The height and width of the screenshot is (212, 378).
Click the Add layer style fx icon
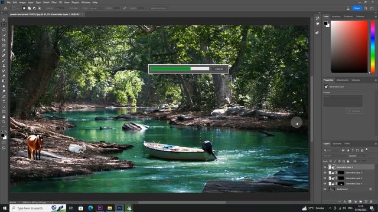pos(345,201)
